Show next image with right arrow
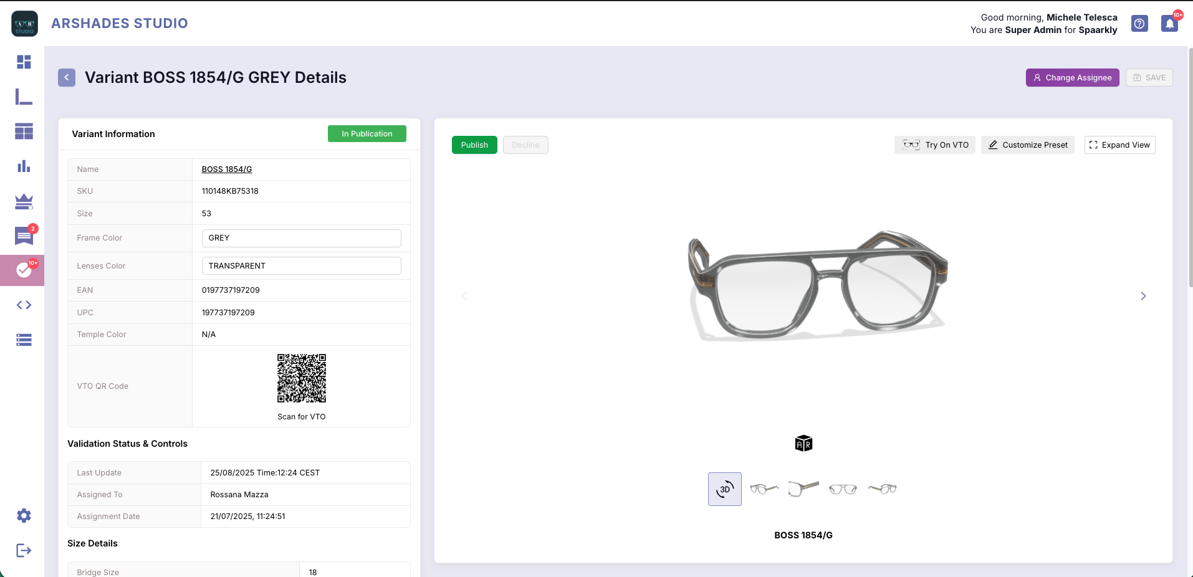 tap(1143, 296)
